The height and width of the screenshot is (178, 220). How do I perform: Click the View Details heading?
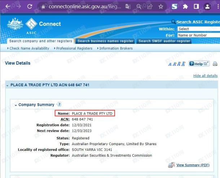pos(18,63)
